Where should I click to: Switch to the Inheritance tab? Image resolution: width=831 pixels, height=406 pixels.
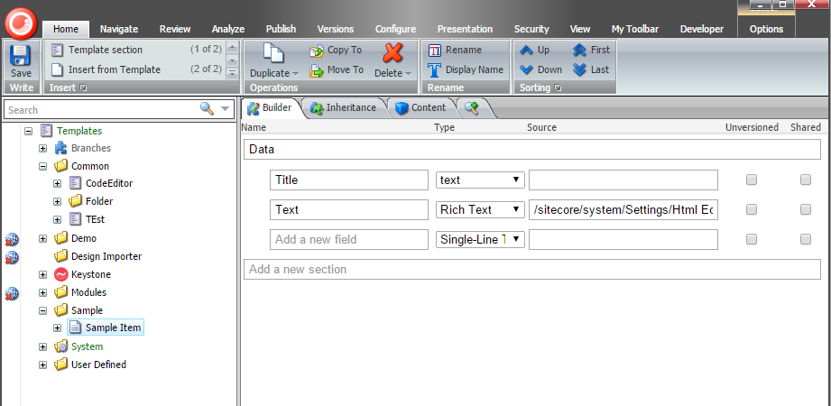click(x=343, y=107)
